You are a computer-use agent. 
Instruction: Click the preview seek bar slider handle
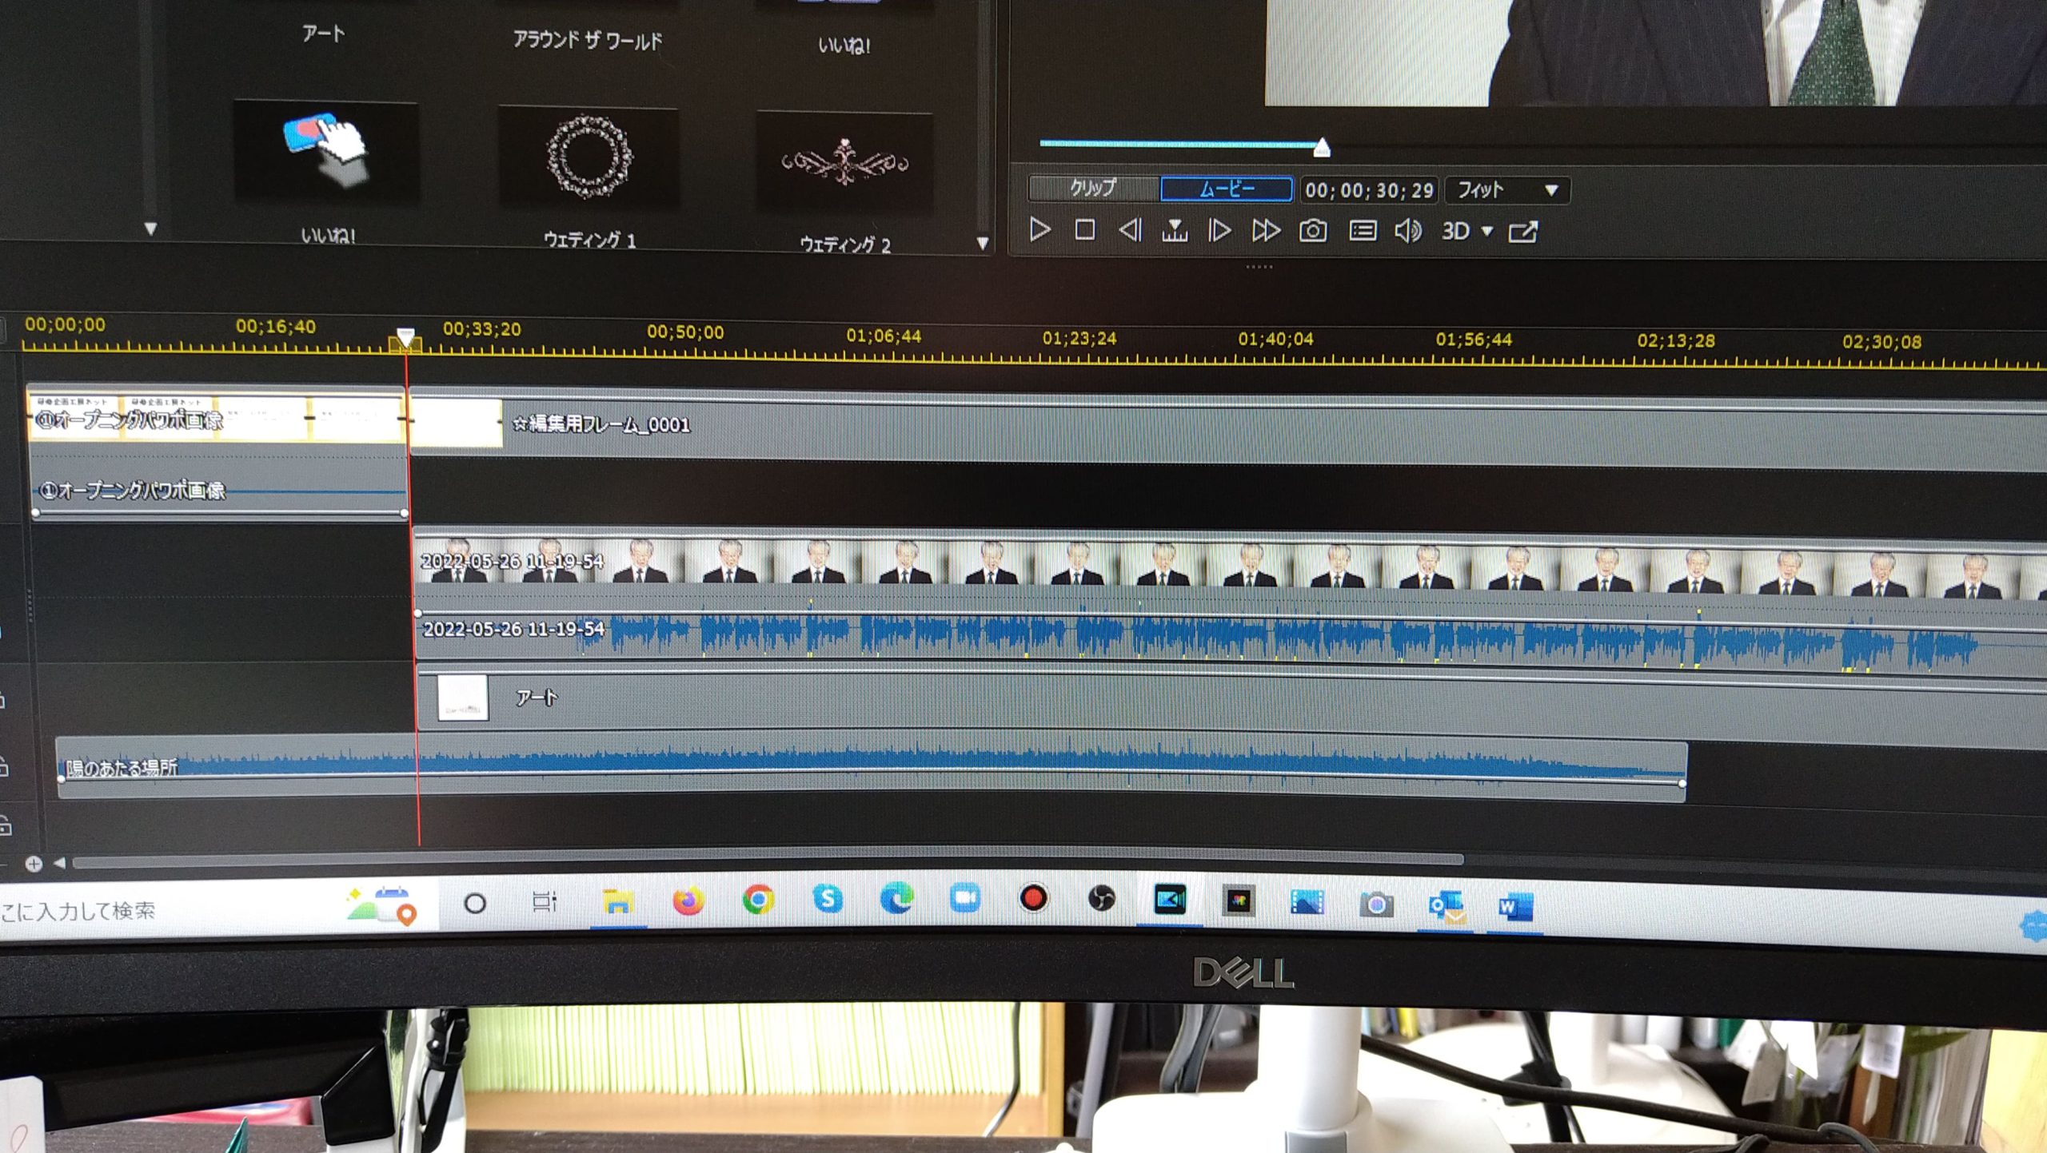click(1322, 147)
